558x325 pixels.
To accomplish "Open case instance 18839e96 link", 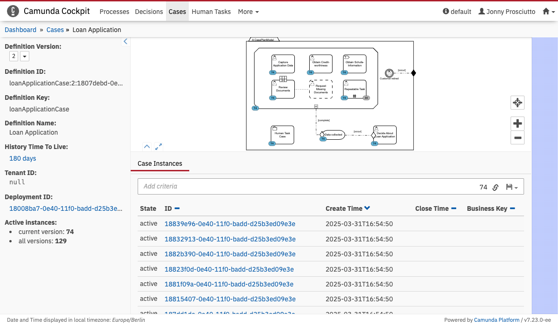I will [230, 224].
